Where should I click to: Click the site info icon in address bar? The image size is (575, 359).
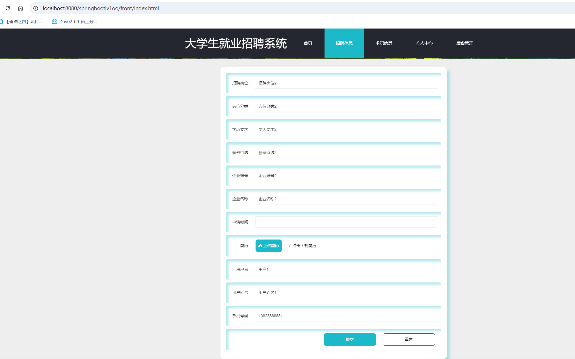click(35, 8)
